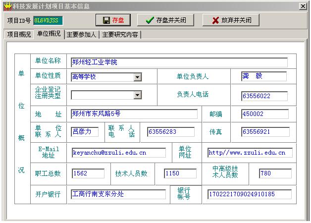Expand the 单位性质 dropdown
The height and width of the screenshot is (223, 311).
click(x=137, y=77)
